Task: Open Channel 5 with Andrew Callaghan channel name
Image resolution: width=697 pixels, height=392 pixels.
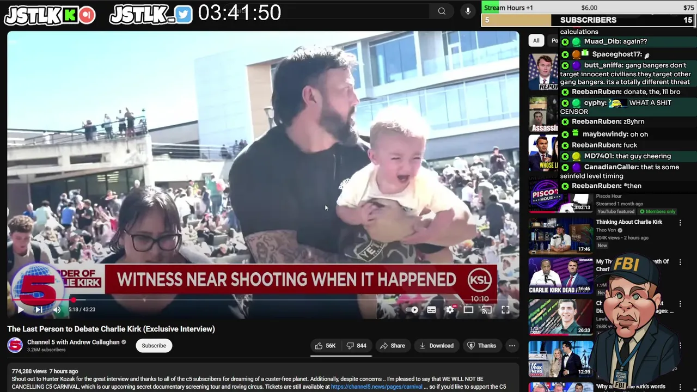Action: (x=73, y=342)
